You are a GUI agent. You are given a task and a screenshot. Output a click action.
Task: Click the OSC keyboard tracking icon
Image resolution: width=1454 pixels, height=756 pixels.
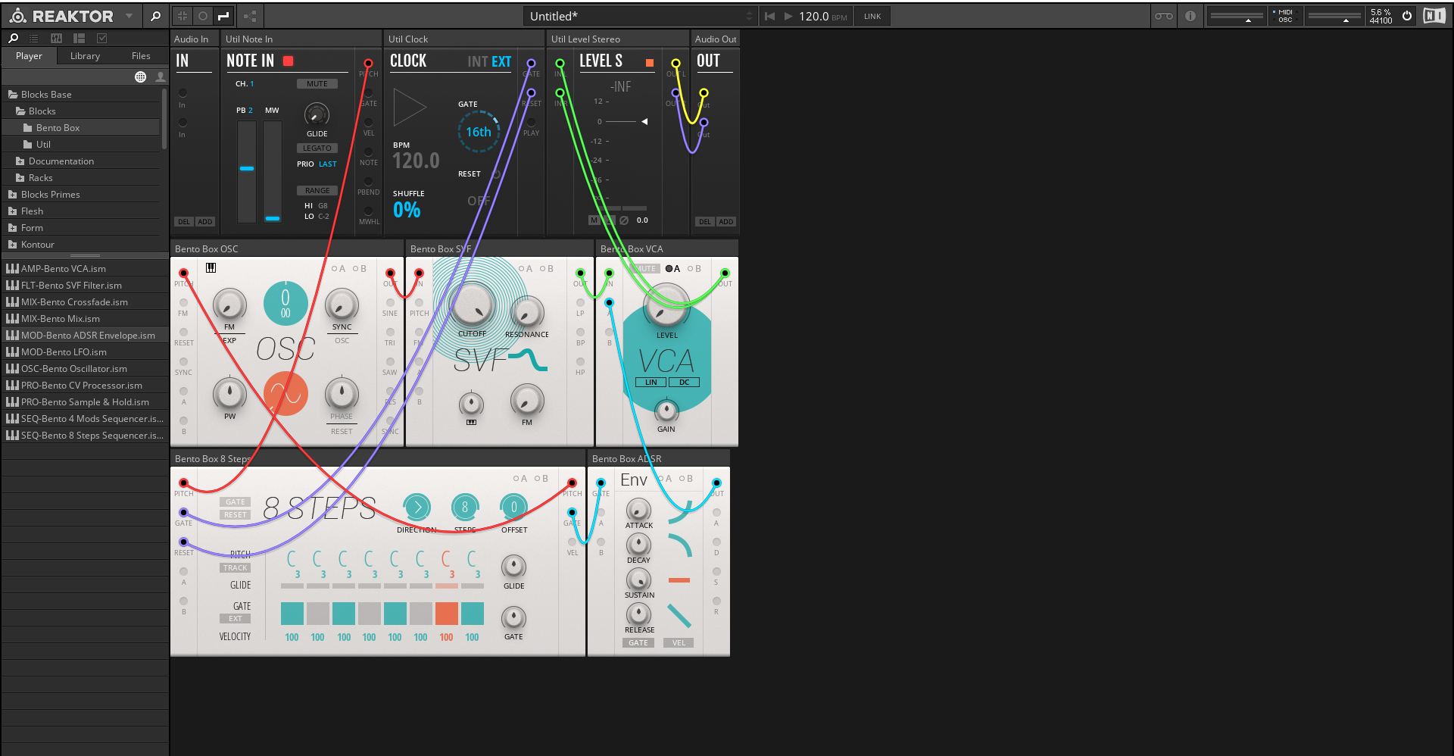(x=211, y=267)
